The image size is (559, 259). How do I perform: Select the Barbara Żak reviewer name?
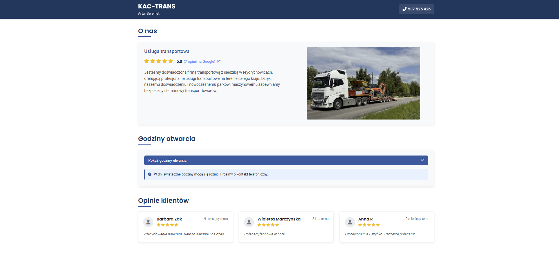169,219
